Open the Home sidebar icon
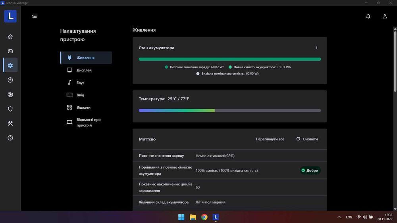Viewport: 397px width, 223px height. coord(10,37)
